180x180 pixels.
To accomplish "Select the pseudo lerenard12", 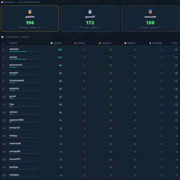I will point(15,128).
